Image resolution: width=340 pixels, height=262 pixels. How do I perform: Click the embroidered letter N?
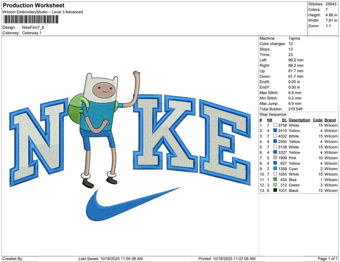coord(39,142)
